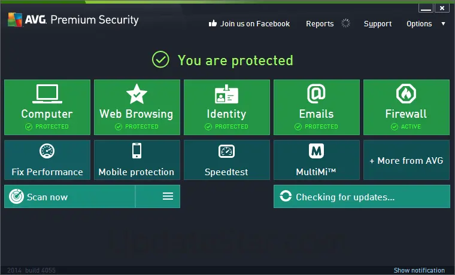Open the Options menu

point(419,24)
